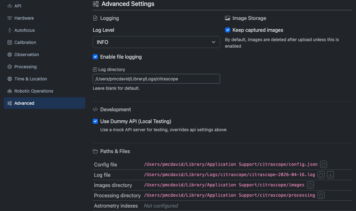The width and height of the screenshot is (356, 211).
Task: Copy the Processing directory path
Action: 321,195
